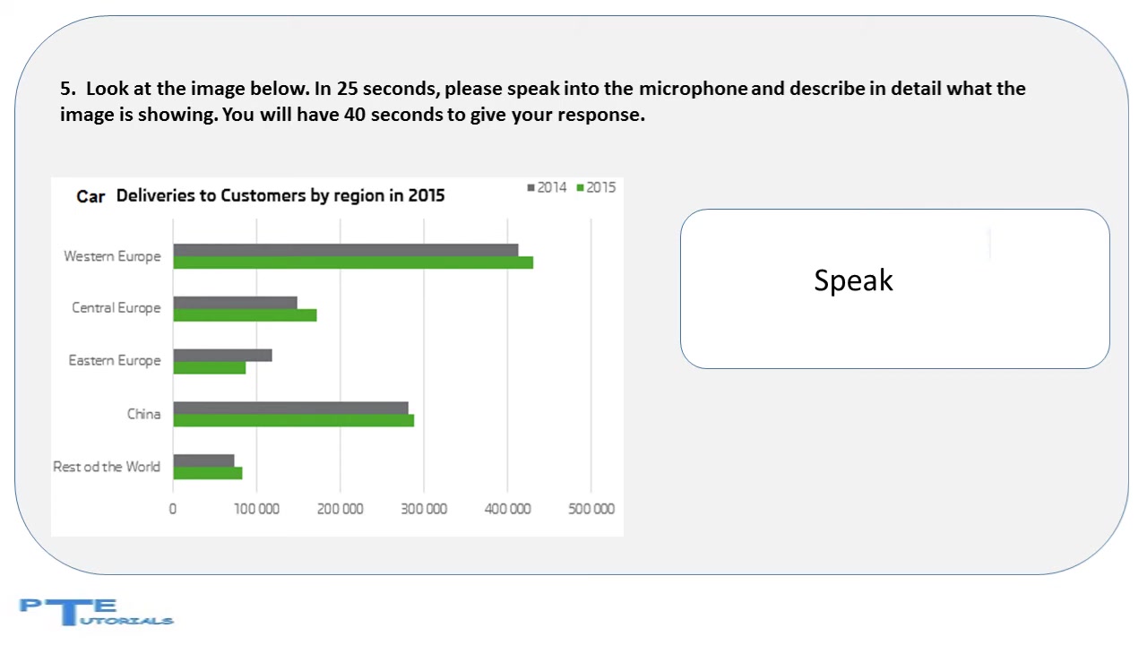Screen dimensions: 1147x645
Task: Click the green 2015 legend square
Action: pyautogui.click(x=581, y=187)
